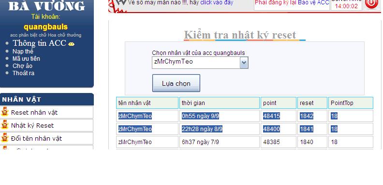
Task: Click zMrChymTeo in the 6h37 row
Action: 135,142
